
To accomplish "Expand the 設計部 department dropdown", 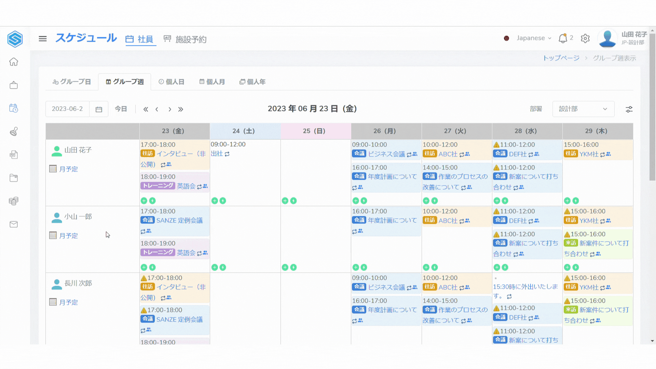I will pos(583,109).
